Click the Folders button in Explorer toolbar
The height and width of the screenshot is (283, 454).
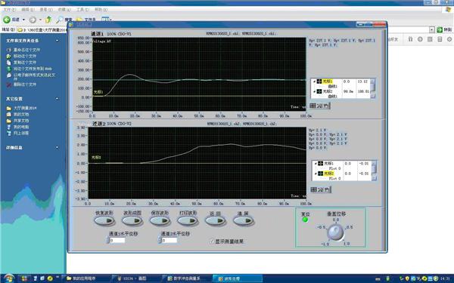pos(86,20)
